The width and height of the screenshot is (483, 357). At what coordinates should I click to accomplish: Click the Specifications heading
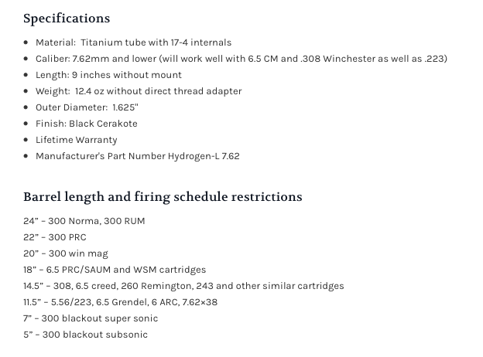(x=67, y=18)
